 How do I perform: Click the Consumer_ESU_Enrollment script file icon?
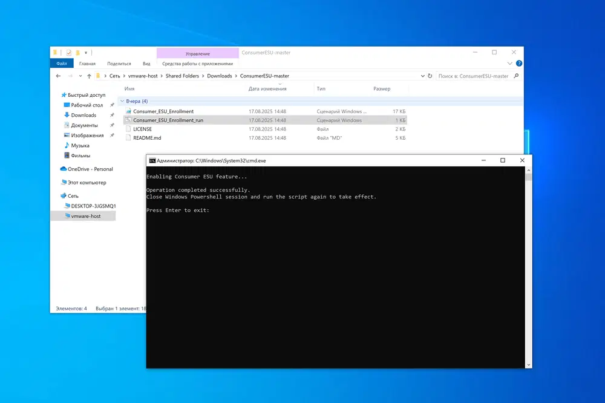(128, 112)
